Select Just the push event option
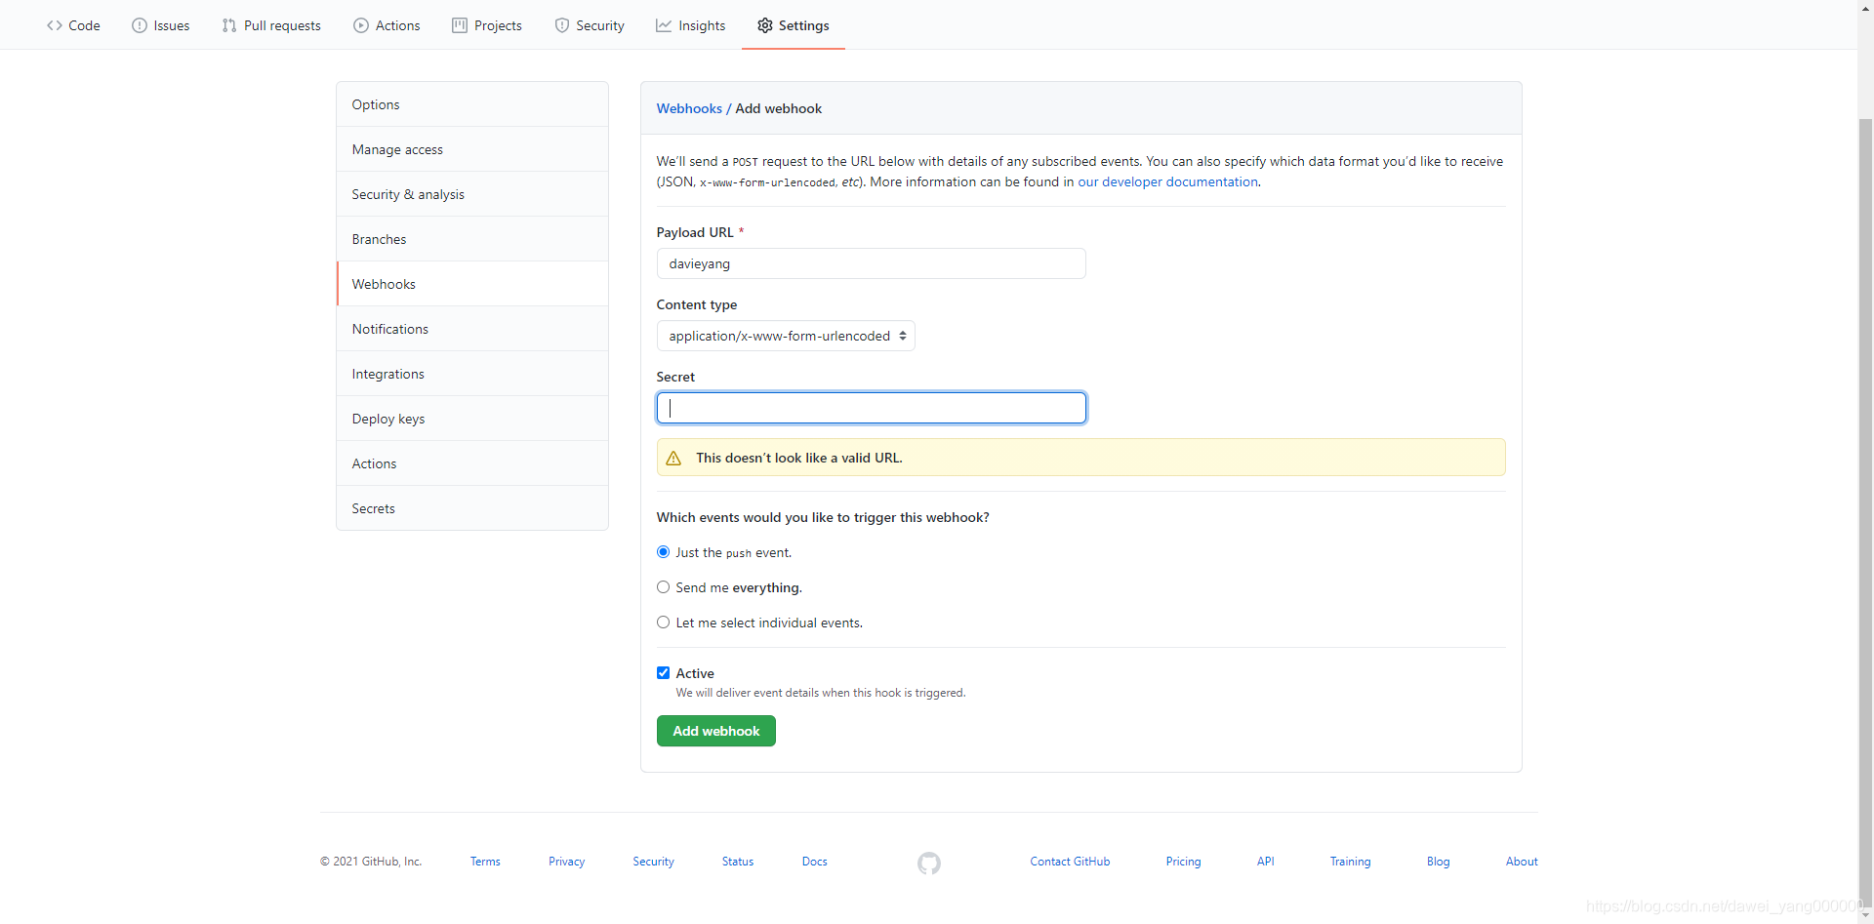Image resolution: width=1874 pixels, height=924 pixels. point(664,552)
